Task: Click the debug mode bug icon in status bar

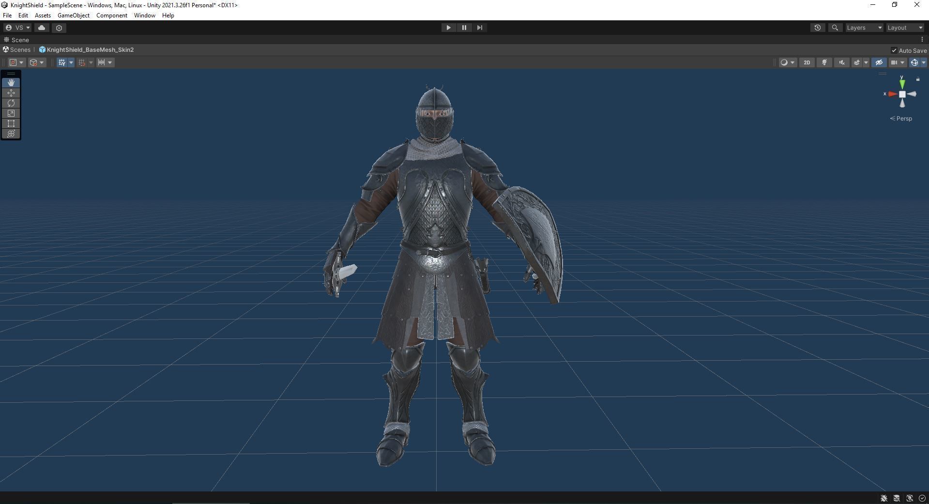Action: tap(884, 498)
